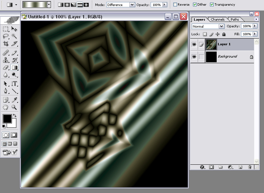Viewport: 264px width, 193px height.
Task: Uncheck the Dither option
Action: 195,5
